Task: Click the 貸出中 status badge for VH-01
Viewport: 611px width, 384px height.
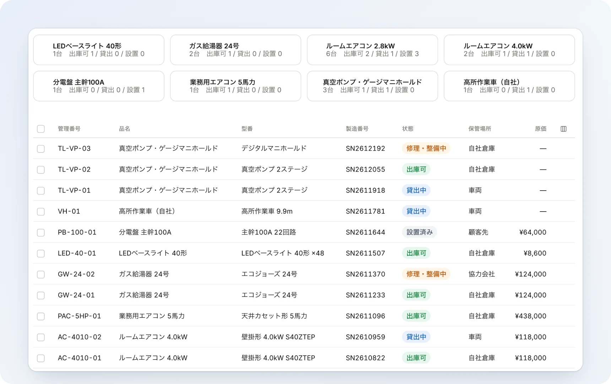Action: point(416,211)
